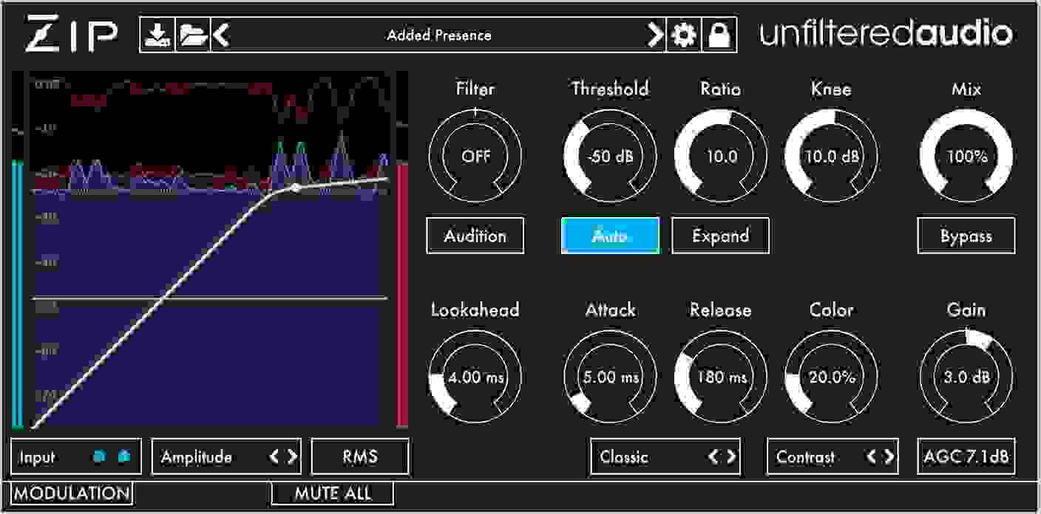Click the Gain knob set to 3.0 dB
This screenshot has width=1041, height=514.
pyautogui.click(x=966, y=377)
